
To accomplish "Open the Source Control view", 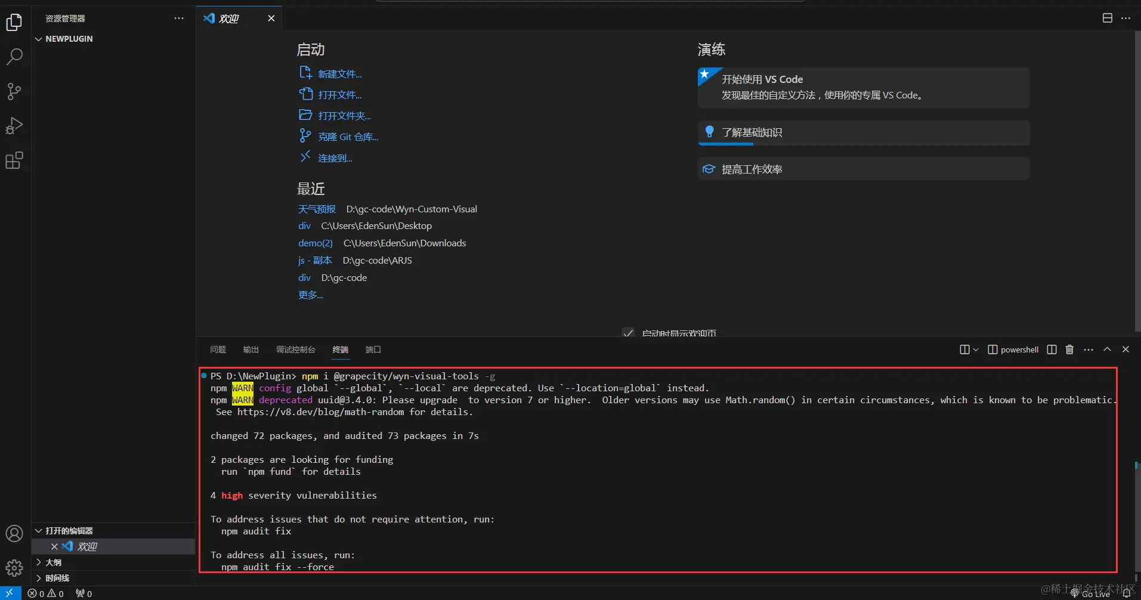I will tap(14, 91).
